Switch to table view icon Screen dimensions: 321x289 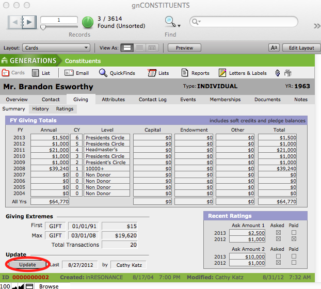pos(152,48)
